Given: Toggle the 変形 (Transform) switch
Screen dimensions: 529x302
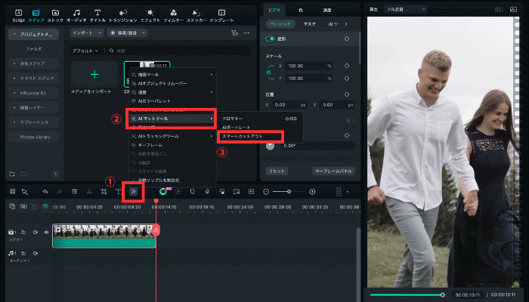Looking at the screenshot, I should click(x=270, y=39).
